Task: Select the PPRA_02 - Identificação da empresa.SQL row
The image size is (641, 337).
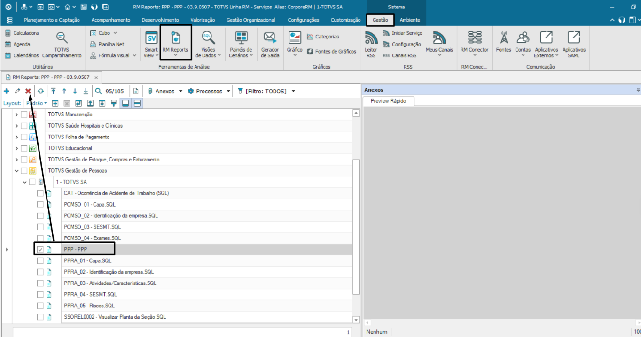Action: click(206, 272)
